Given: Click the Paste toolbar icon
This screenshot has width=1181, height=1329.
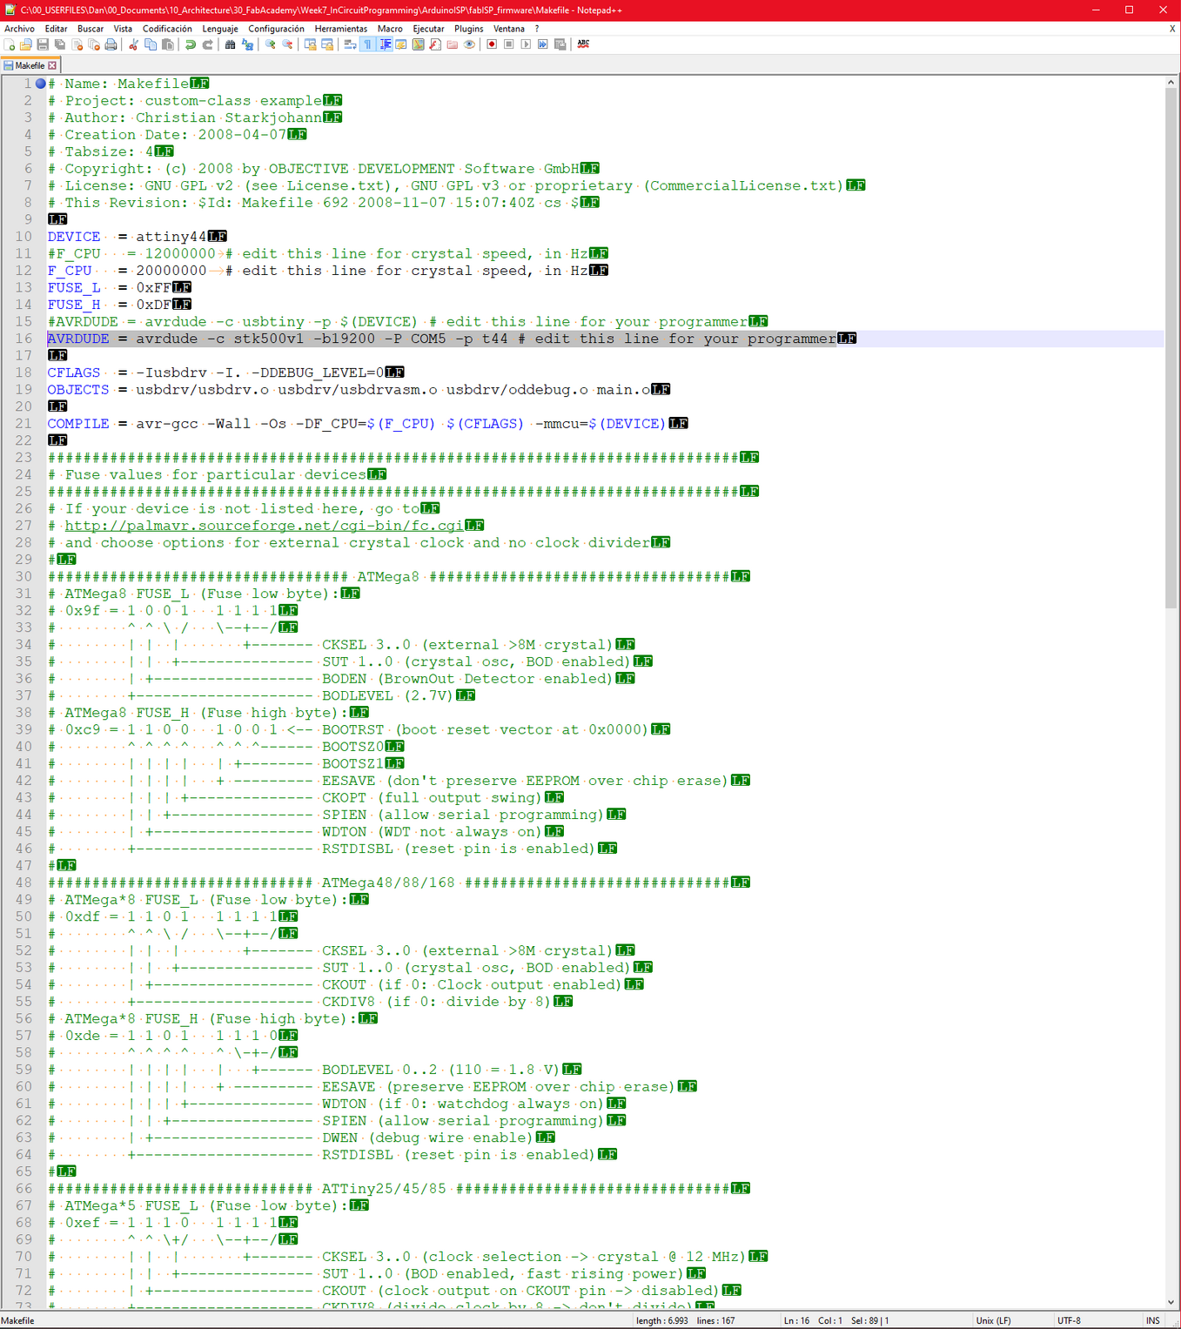Looking at the screenshot, I should pyautogui.click(x=167, y=44).
